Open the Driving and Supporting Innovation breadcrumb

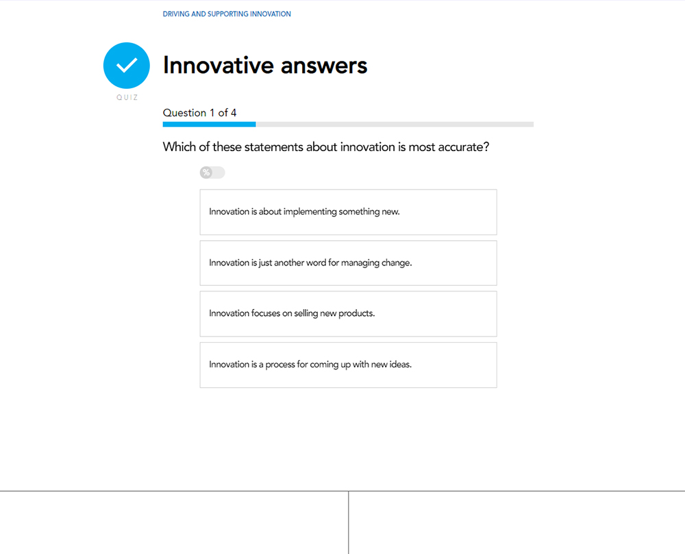tap(227, 14)
